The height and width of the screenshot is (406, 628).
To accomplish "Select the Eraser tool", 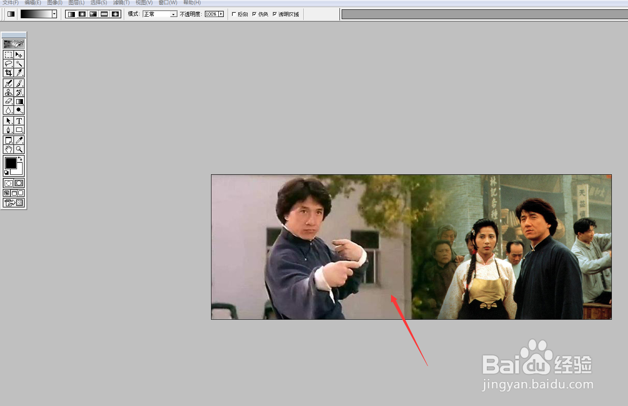I will pyautogui.click(x=9, y=101).
